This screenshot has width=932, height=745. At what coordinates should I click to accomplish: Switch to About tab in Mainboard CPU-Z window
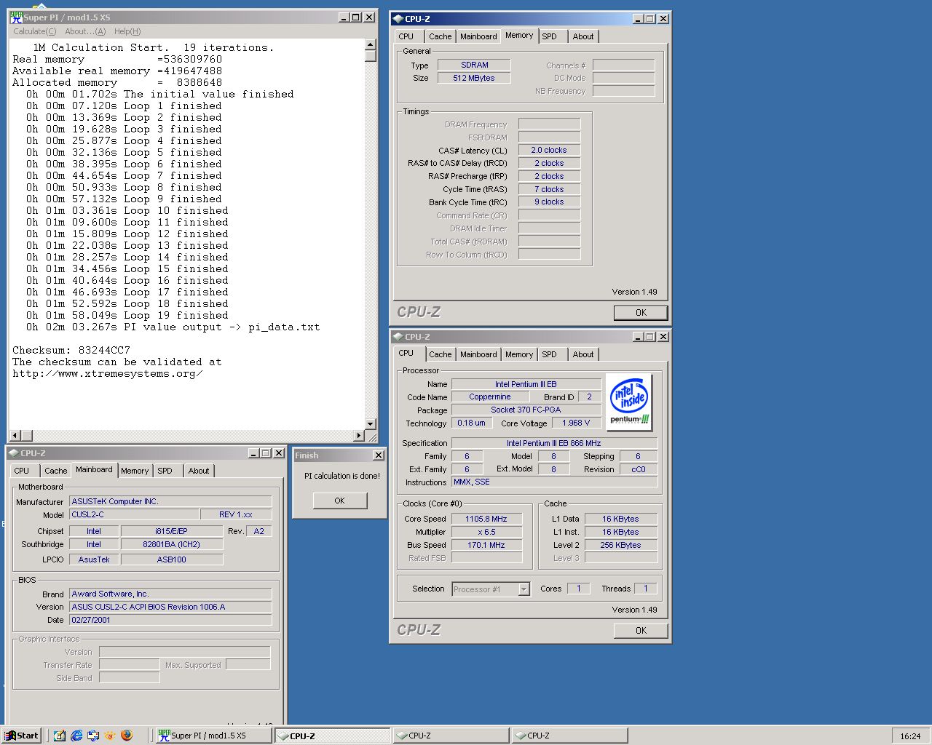tap(198, 471)
